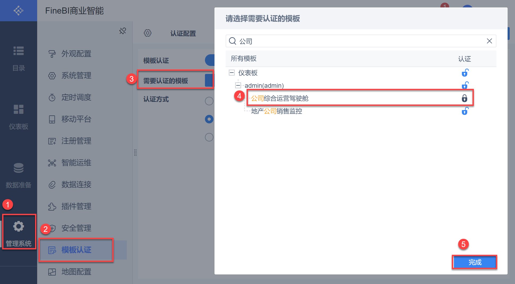This screenshot has width=515, height=284.
Task: Select the second 认证方式 radio option
Action: click(x=209, y=119)
